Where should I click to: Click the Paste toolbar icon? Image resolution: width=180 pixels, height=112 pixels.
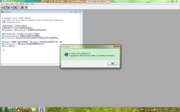point(15,7)
